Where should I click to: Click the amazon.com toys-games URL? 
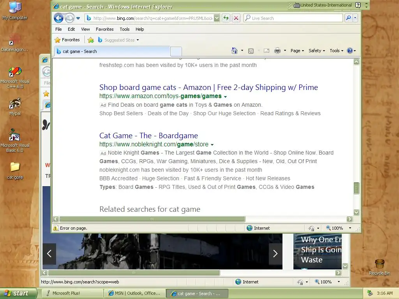pos(160,96)
